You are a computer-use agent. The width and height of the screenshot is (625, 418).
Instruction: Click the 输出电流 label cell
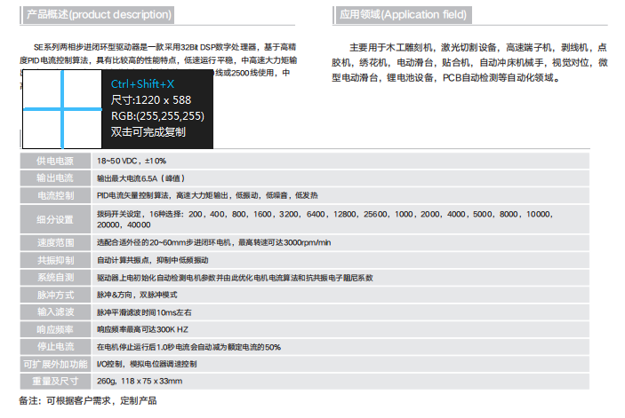pos(55,178)
